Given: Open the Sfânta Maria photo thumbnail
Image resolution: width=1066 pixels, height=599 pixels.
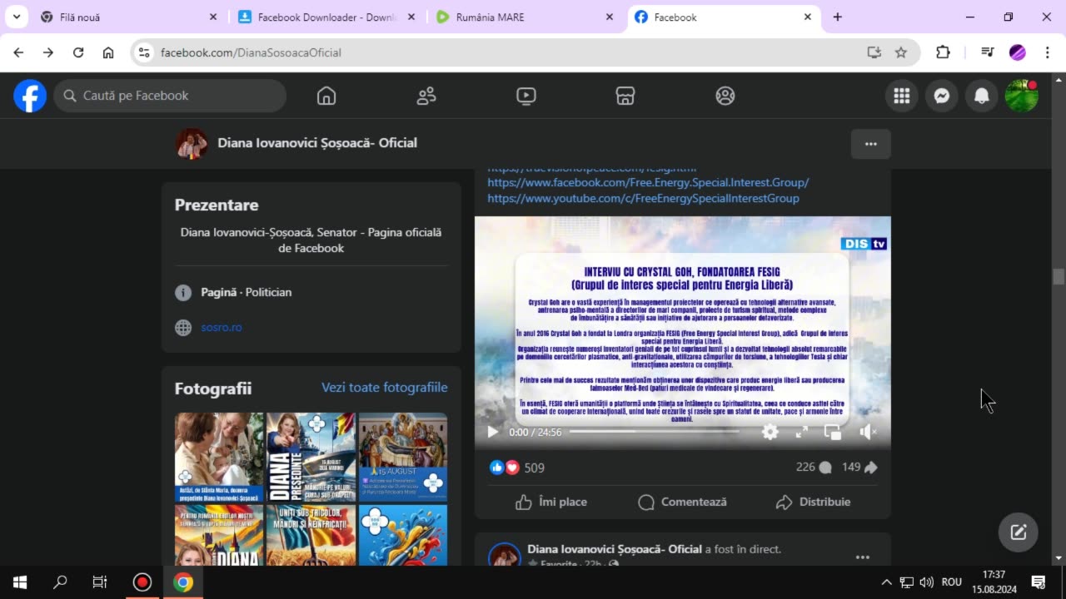Looking at the screenshot, I should [219, 458].
